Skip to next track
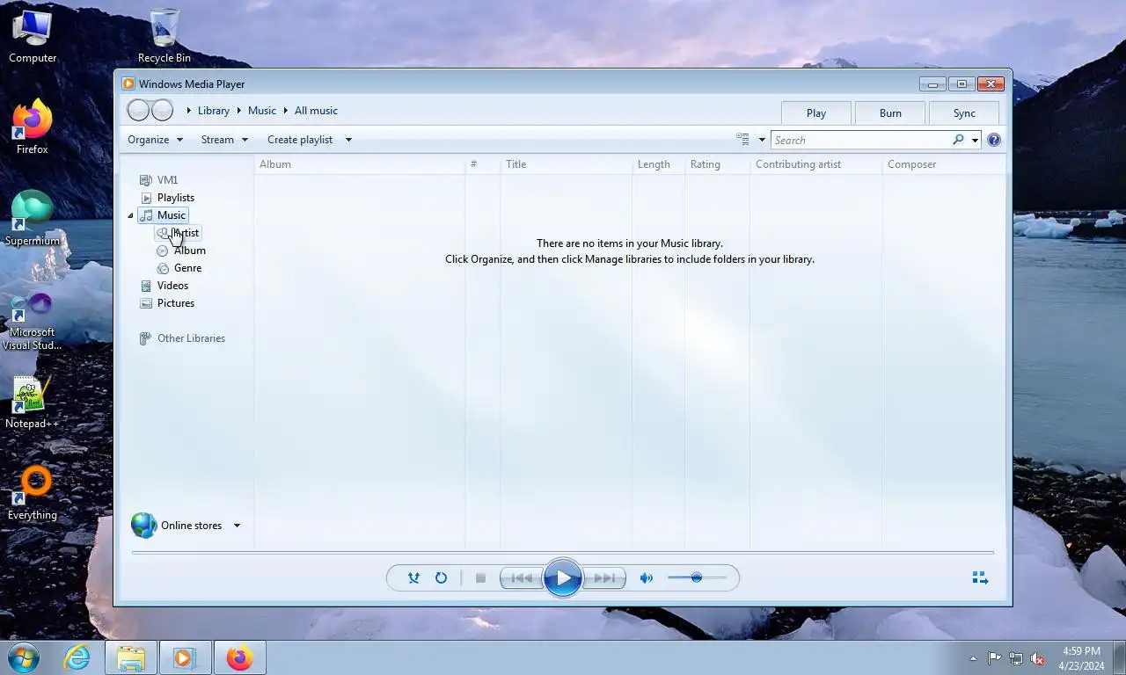This screenshot has width=1126, height=675. coord(605,577)
